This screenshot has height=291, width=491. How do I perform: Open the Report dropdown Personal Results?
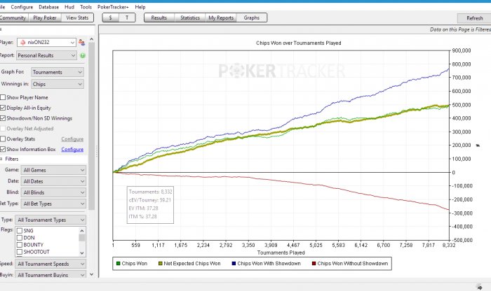click(x=46, y=55)
